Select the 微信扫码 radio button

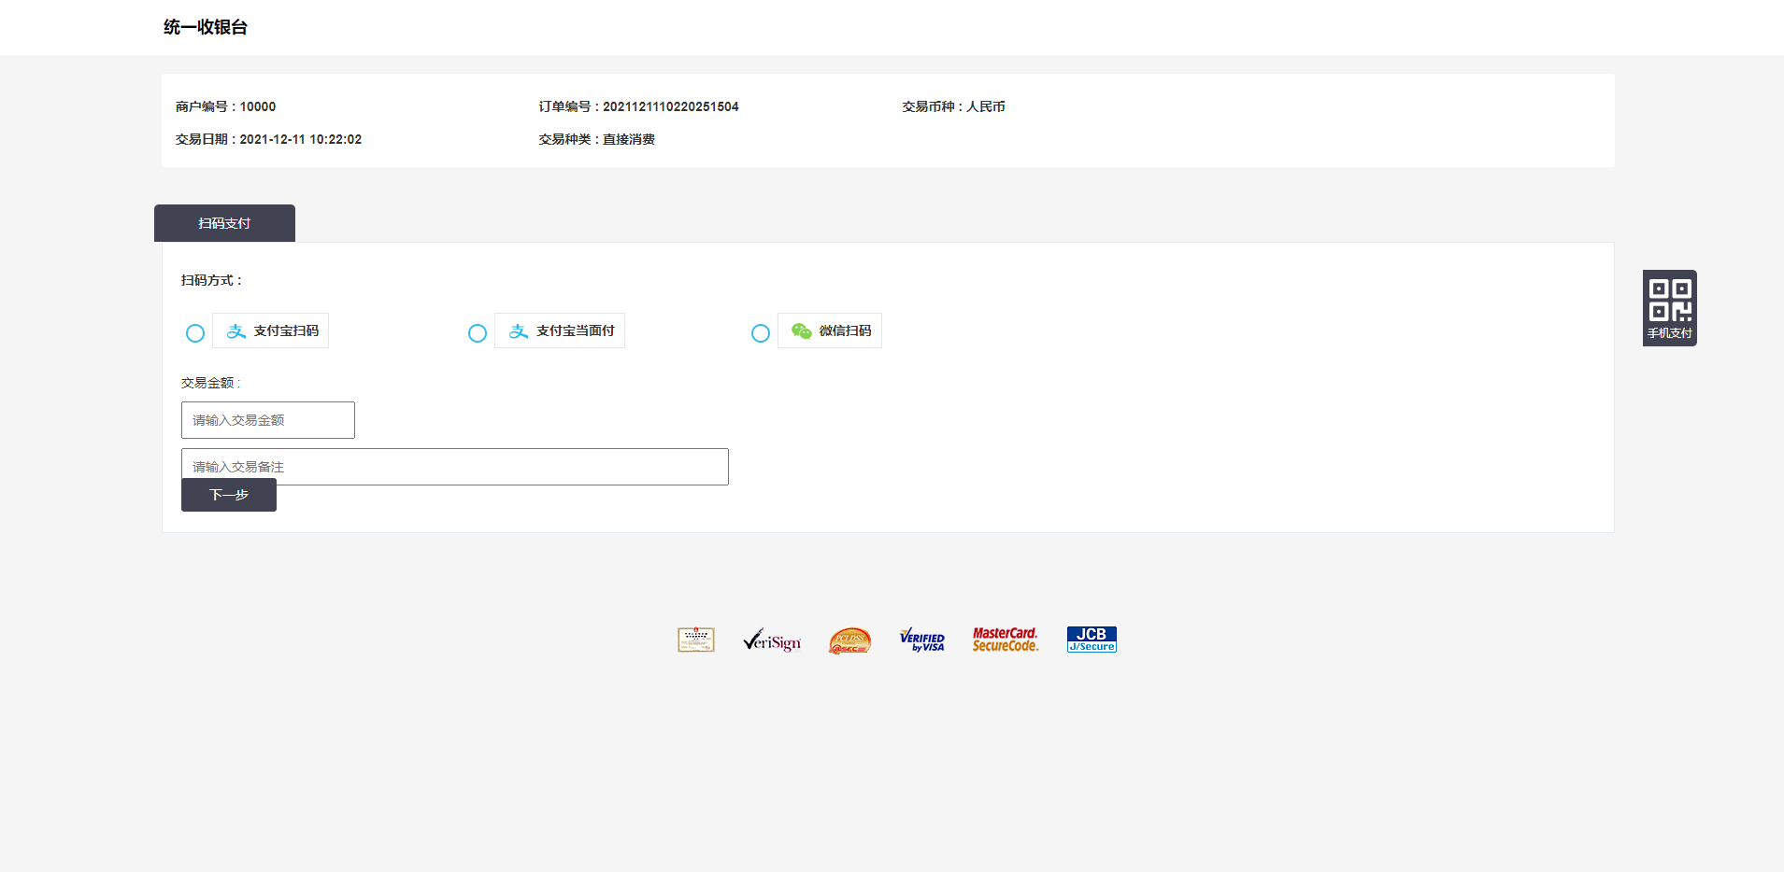[761, 332]
